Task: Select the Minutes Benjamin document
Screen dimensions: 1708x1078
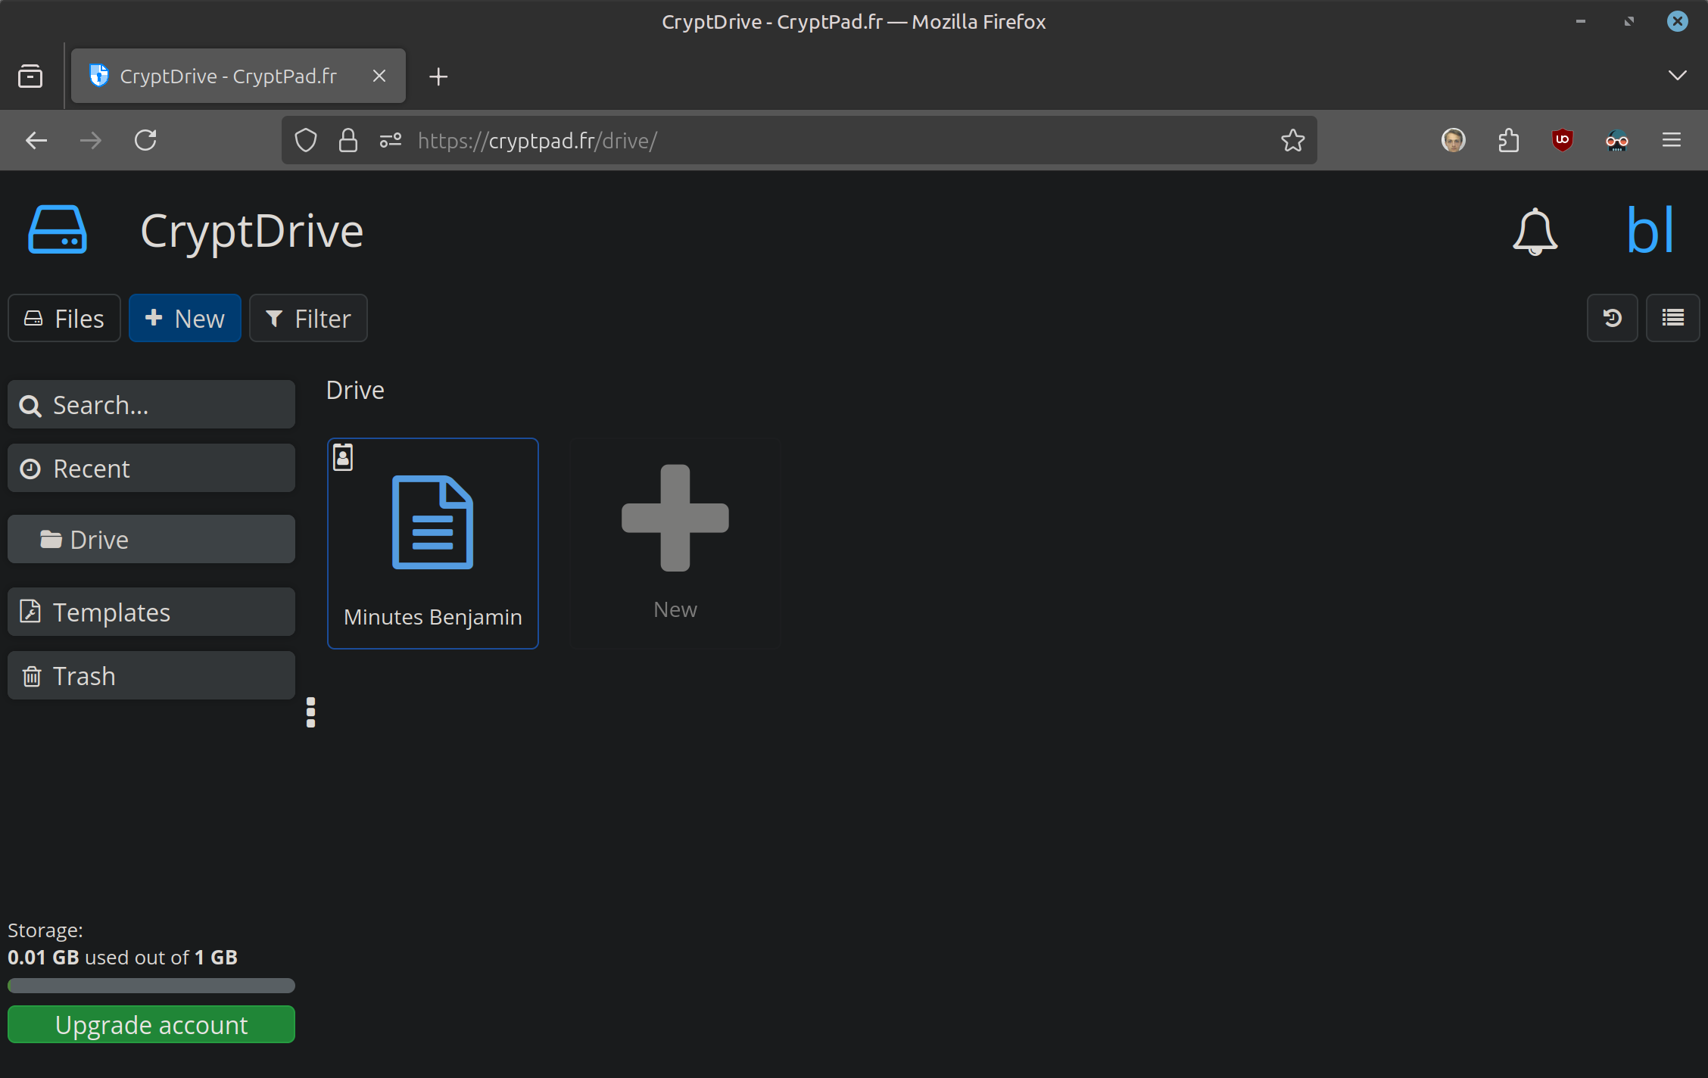Action: (432, 543)
